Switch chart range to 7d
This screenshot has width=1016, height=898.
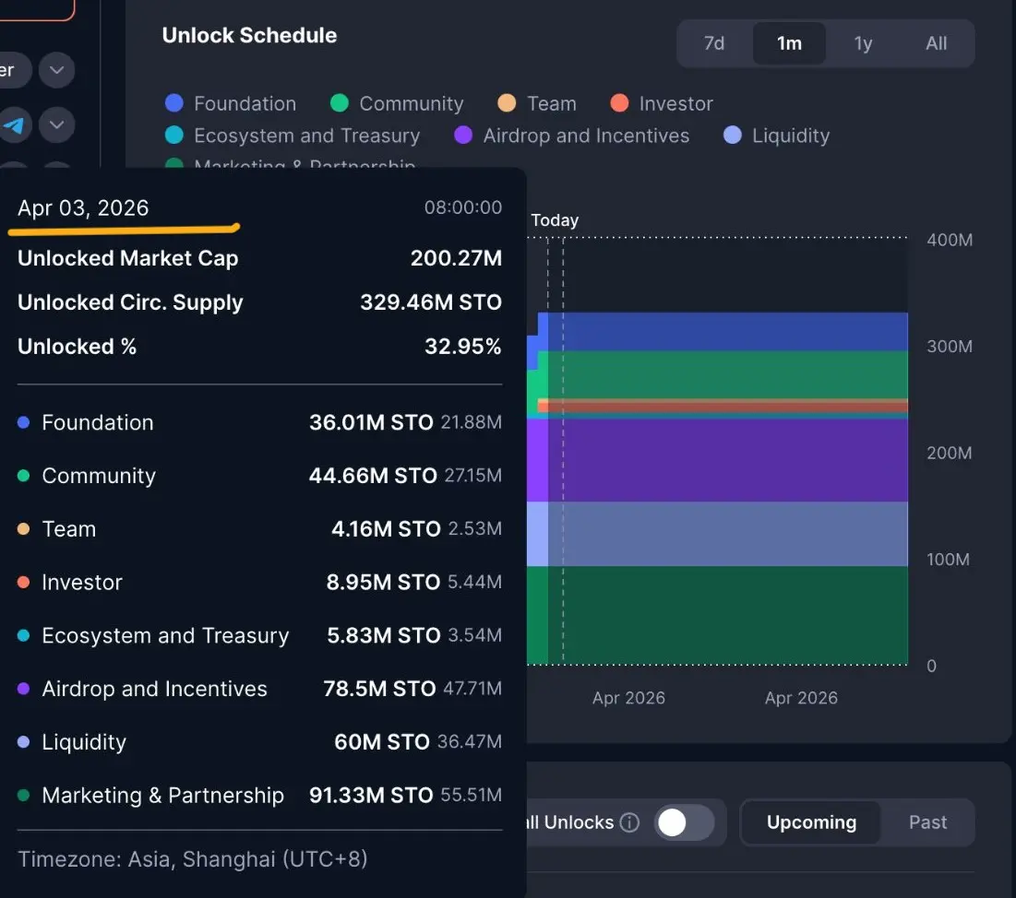[714, 43]
